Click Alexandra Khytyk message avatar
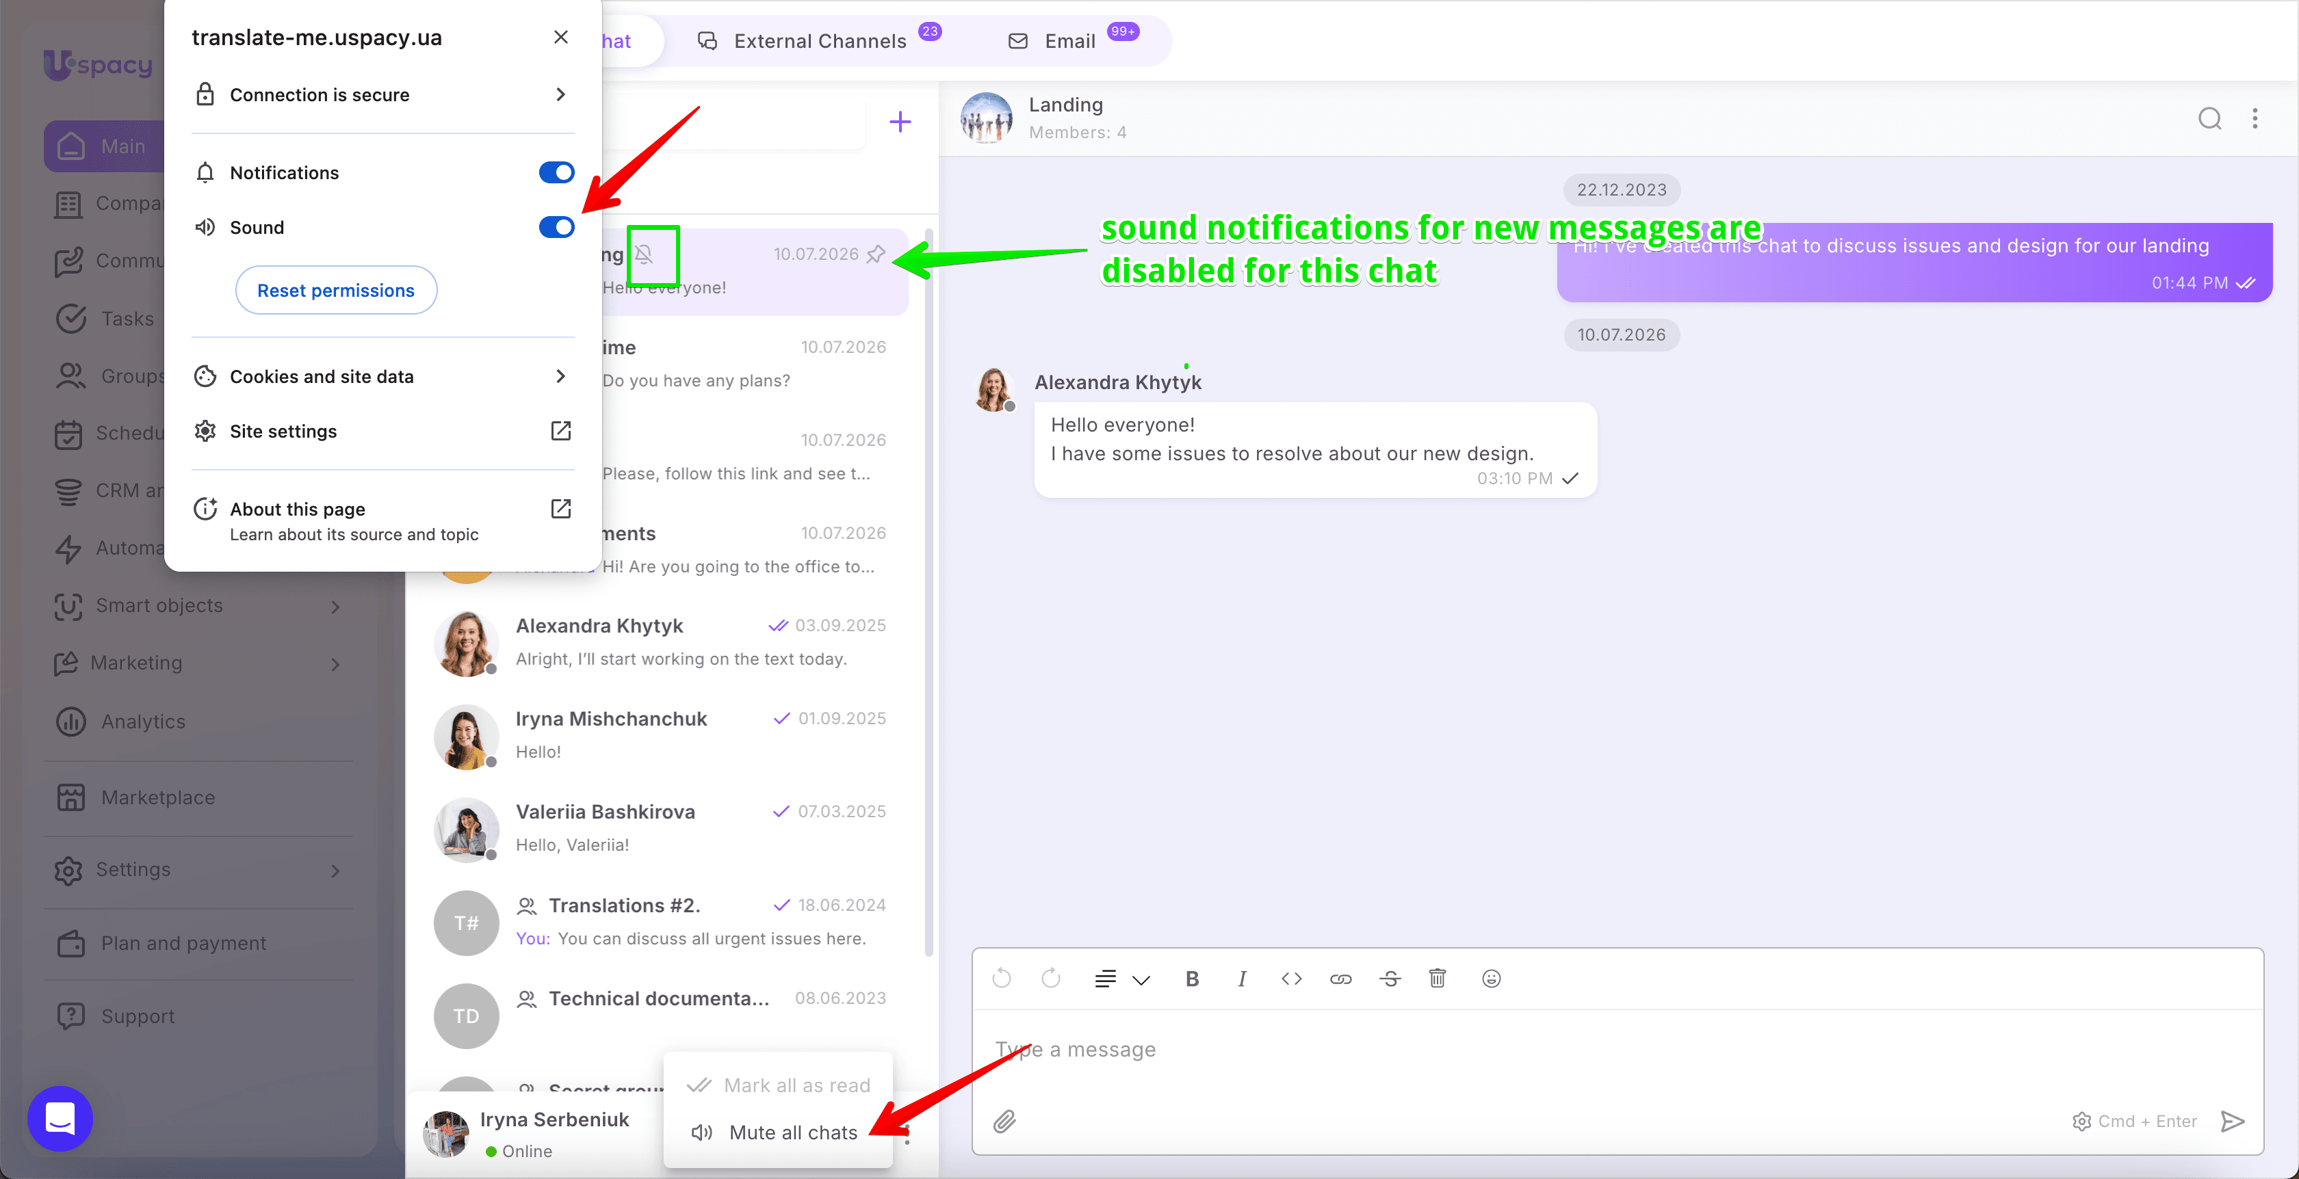Screen dimensions: 2299x1179 point(992,390)
